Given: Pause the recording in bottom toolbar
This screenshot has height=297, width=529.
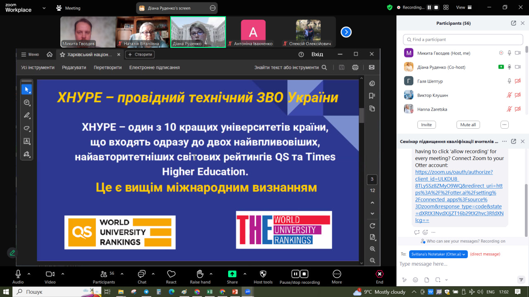Looking at the screenshot, I should point(295,274).
